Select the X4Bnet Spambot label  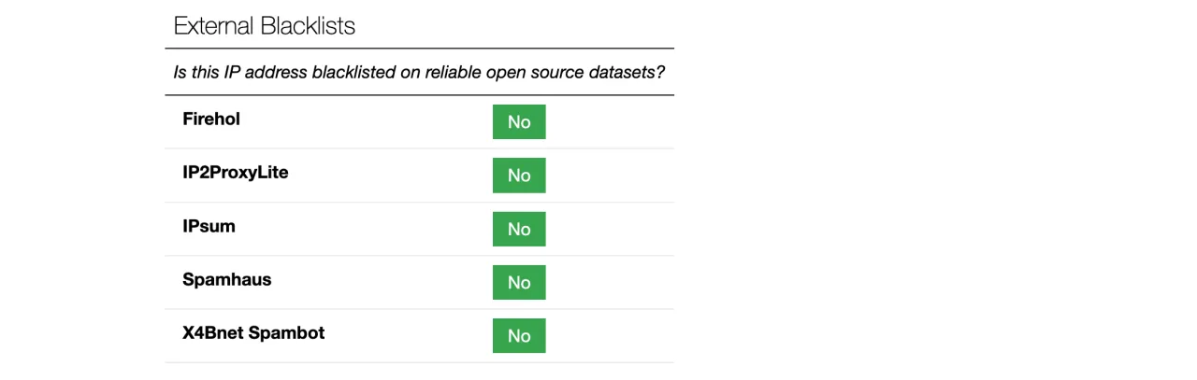(x=253, y=332)
